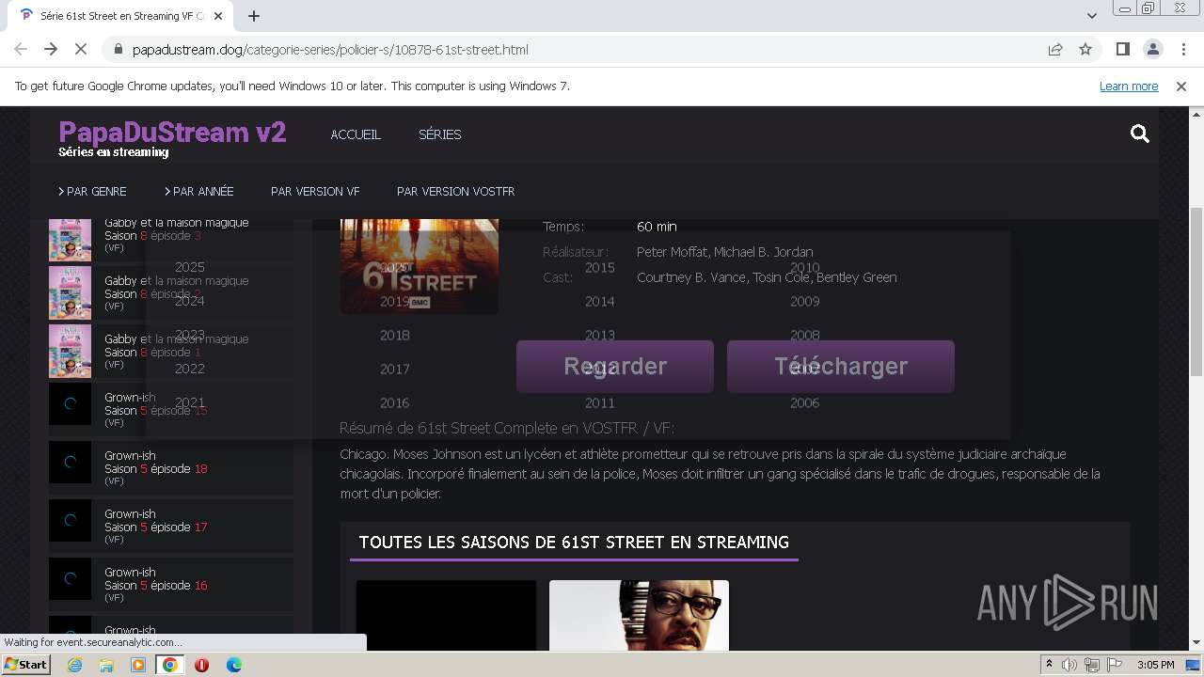
Task: Open the tab search dropdown arrow
Action: [1091, 16]
